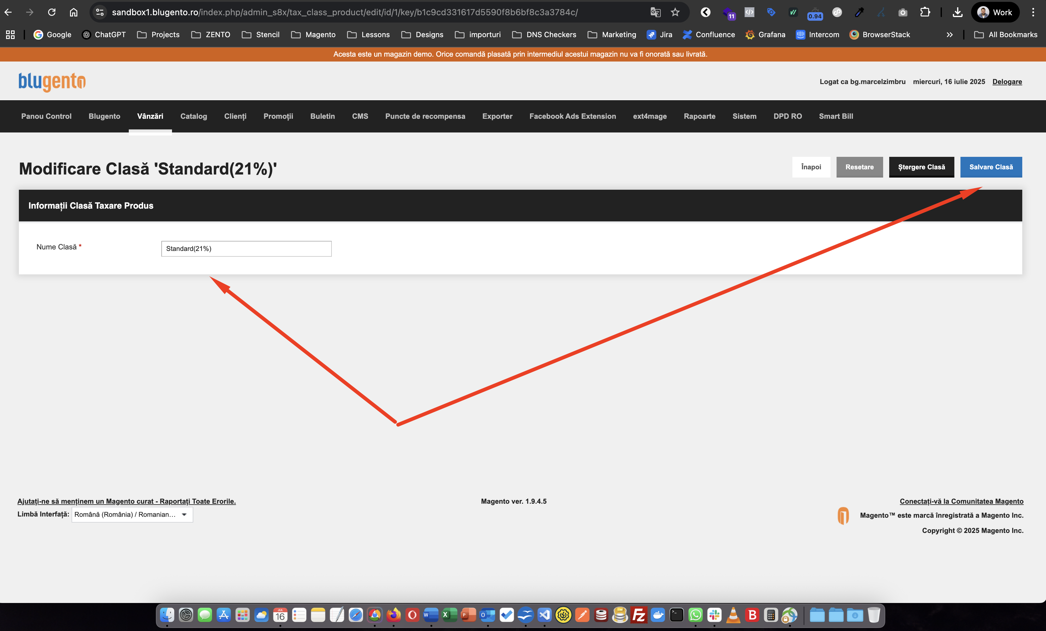Show hidden bookmarks with the chevron
This screenshot has width=1046, height=631.
point(949,34)
